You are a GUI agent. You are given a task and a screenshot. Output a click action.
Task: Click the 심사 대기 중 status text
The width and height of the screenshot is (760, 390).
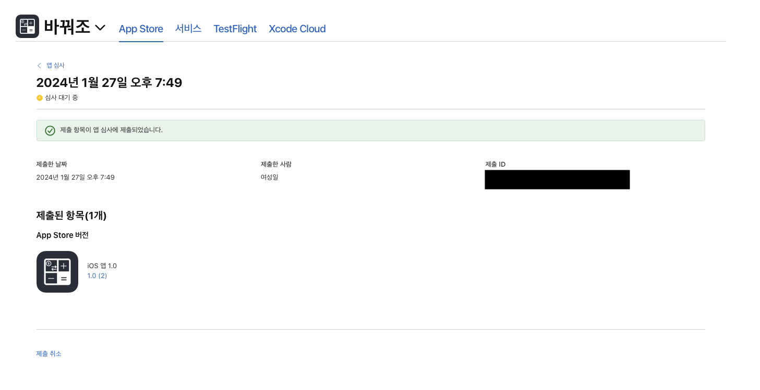tap(62, 98)
